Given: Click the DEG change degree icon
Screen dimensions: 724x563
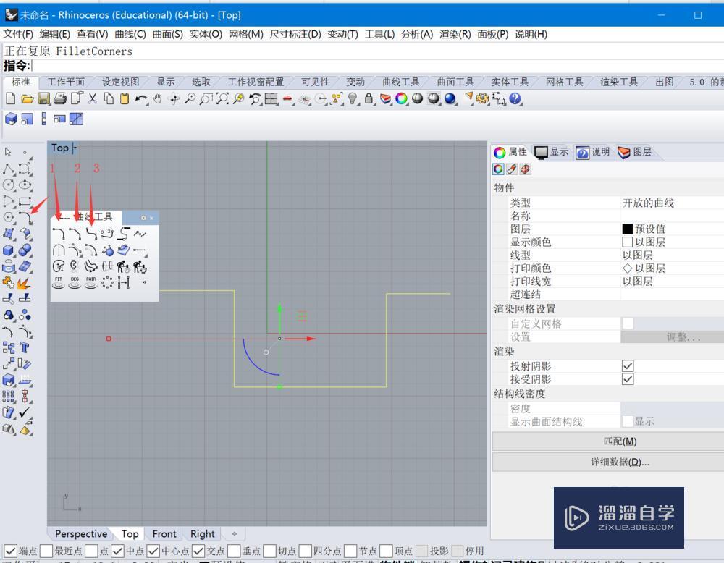Looking at the screenshot, I should coord(75,282).
